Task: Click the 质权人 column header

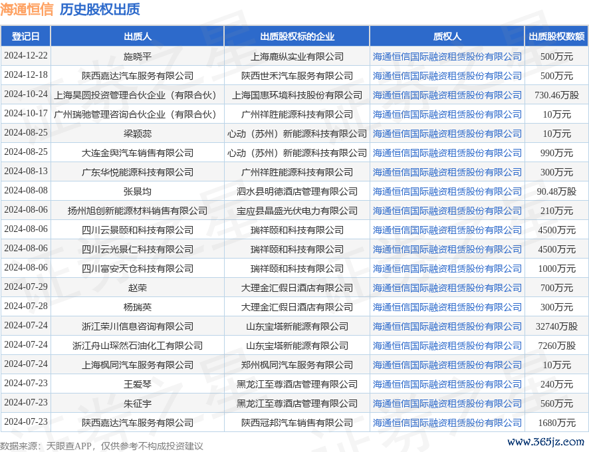Action: [447, 37]
